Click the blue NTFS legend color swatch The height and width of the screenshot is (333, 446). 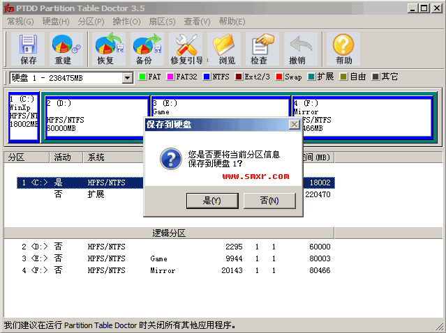pos(207,77)
